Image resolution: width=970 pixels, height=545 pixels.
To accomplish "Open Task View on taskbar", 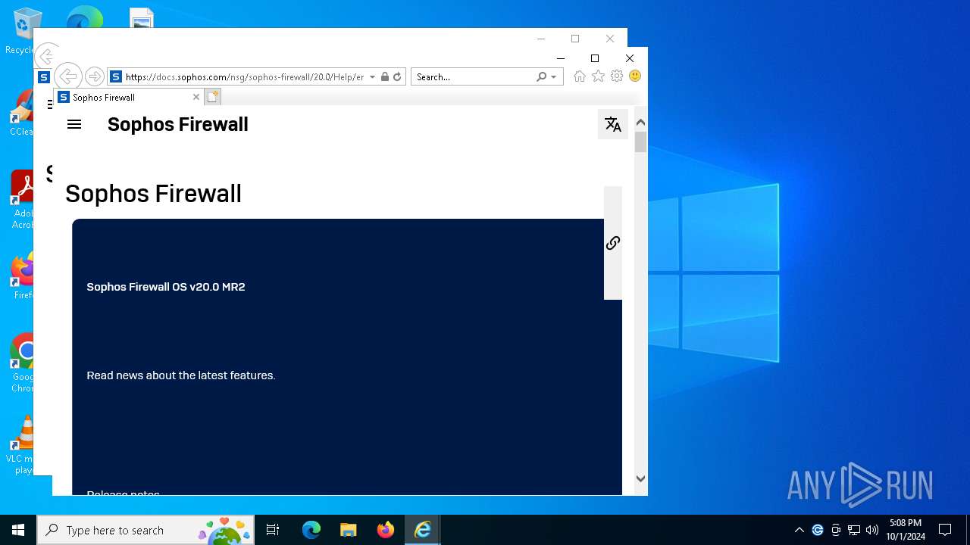I will tap(274, 530).
